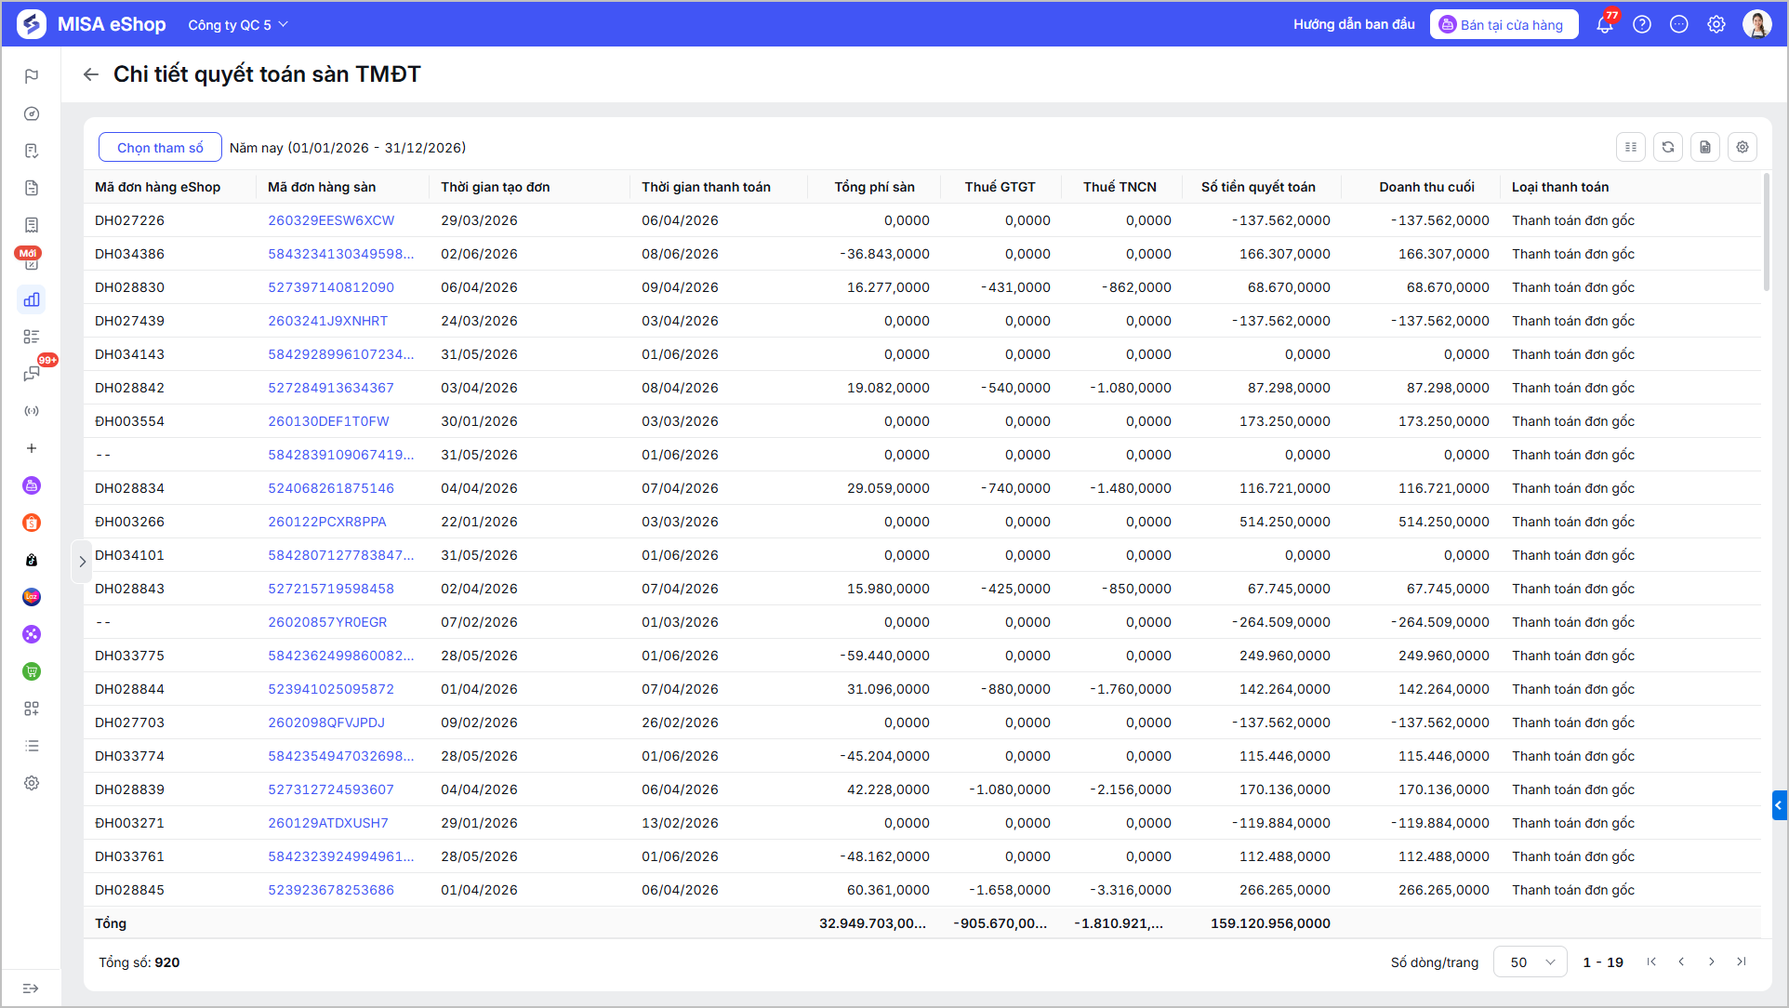The height and width of the screenshot is (1008, 1789).
Task: Open the Lazada channel icon in sidebar
Action: [32, 597]
